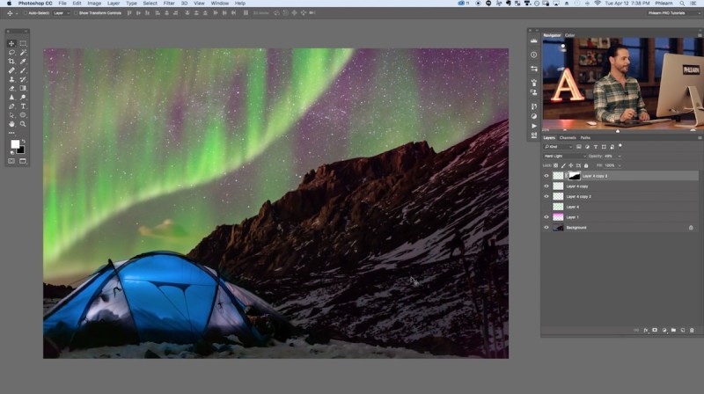Select the Zoom tool magnifier
This screenshot has height=394, width=704.
click(23, 124)
